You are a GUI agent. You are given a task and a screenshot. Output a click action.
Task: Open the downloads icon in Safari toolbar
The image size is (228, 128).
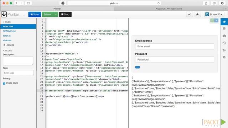222,3
